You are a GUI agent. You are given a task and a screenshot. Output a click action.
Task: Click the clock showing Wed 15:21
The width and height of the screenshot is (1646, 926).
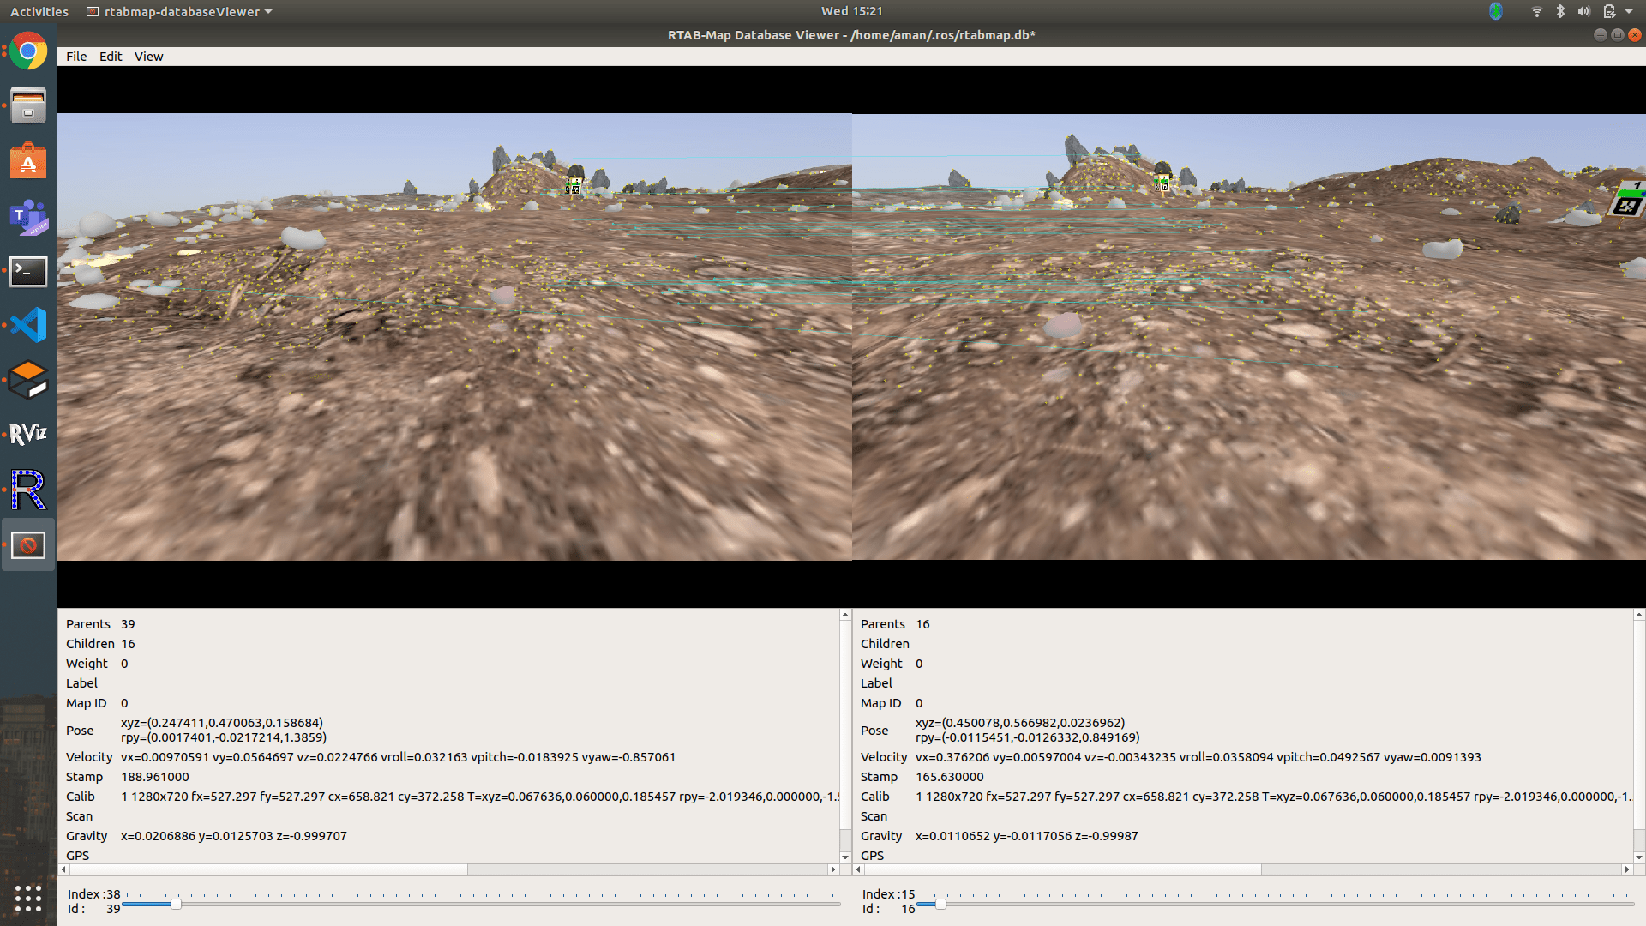851,11
